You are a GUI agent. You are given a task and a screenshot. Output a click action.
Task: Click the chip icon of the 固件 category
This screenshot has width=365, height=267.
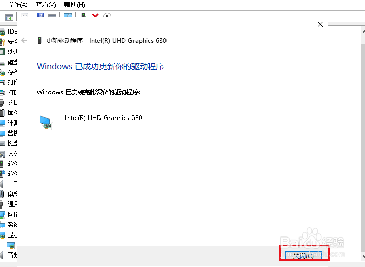pos(2,113)
